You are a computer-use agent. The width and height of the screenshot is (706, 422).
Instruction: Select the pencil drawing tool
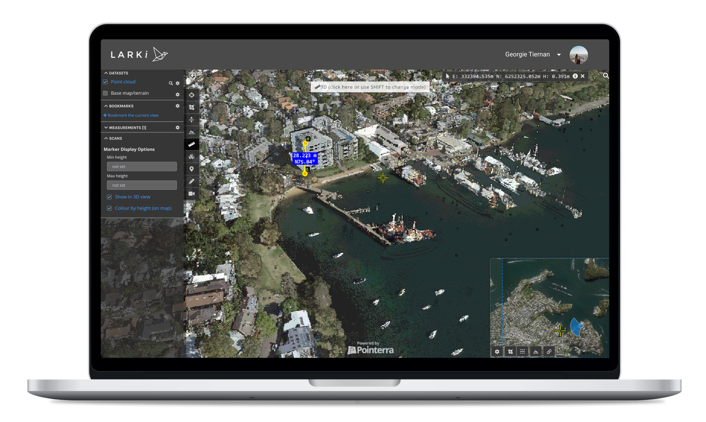(191, 181)
